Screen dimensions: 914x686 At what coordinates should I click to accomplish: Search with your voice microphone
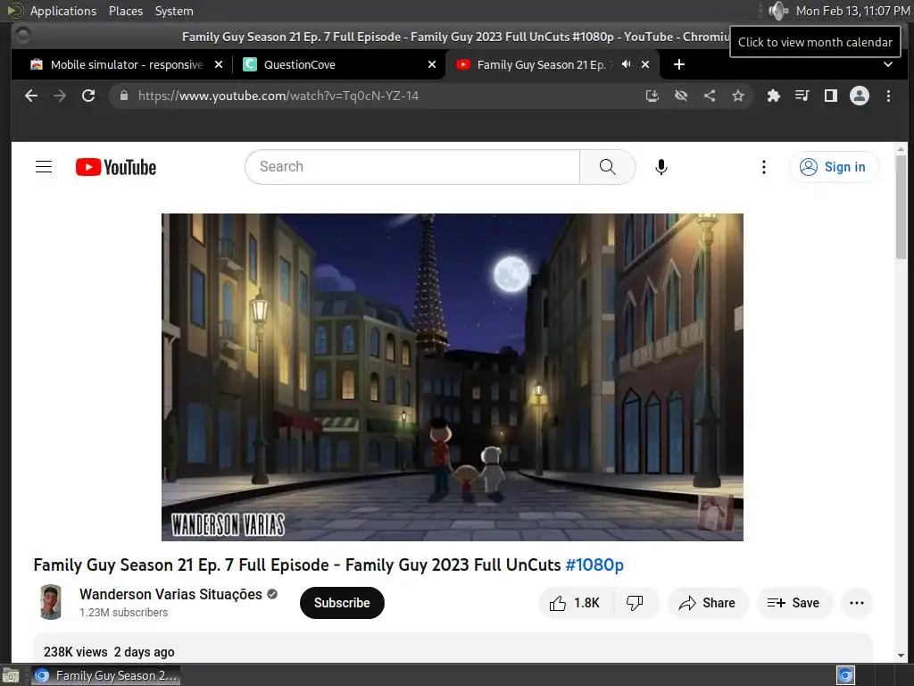point(661,167)
